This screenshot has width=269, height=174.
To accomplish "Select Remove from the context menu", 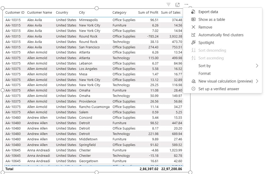I will point(223,27).
